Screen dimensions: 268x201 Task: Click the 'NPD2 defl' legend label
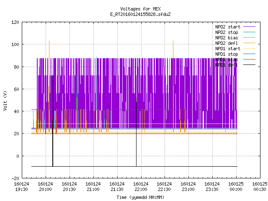pos(227,43)
